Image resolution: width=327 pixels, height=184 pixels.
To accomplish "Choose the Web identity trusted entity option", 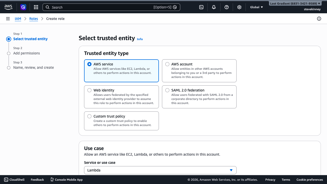I will coord(121,97).
